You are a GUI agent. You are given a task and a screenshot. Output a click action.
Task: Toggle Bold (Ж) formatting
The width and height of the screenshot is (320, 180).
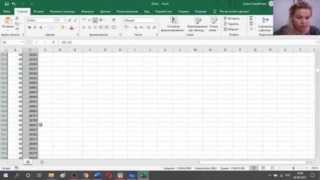tap(29, 27)
